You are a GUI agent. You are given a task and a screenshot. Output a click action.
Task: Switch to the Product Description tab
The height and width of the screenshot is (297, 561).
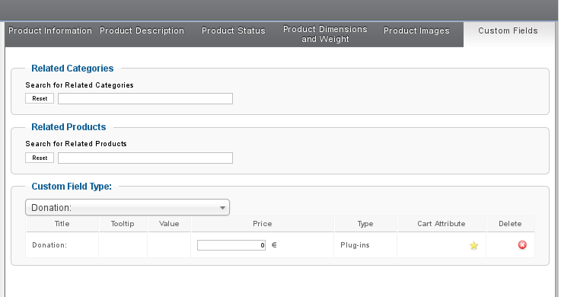click(142, 30)
